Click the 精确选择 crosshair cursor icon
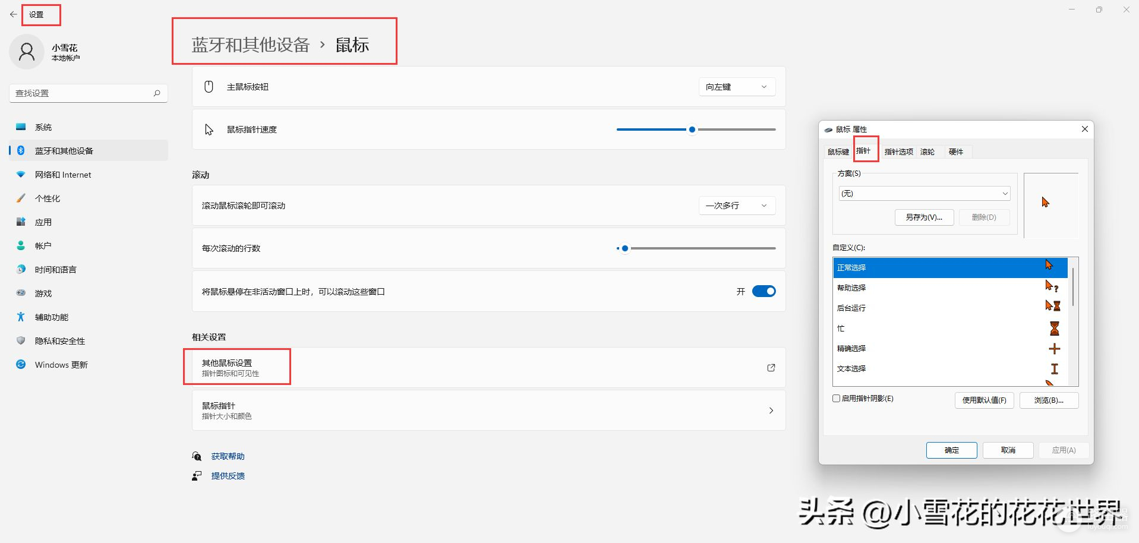Viewport: 1139px width, 543px height. [1055, 349]
